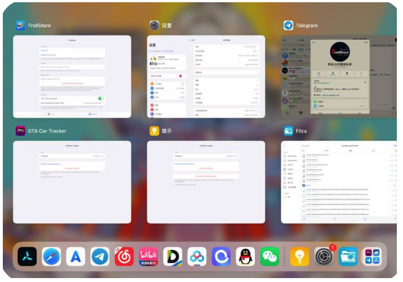Launch the bilibili app in dock

click(x=148, y=257)
